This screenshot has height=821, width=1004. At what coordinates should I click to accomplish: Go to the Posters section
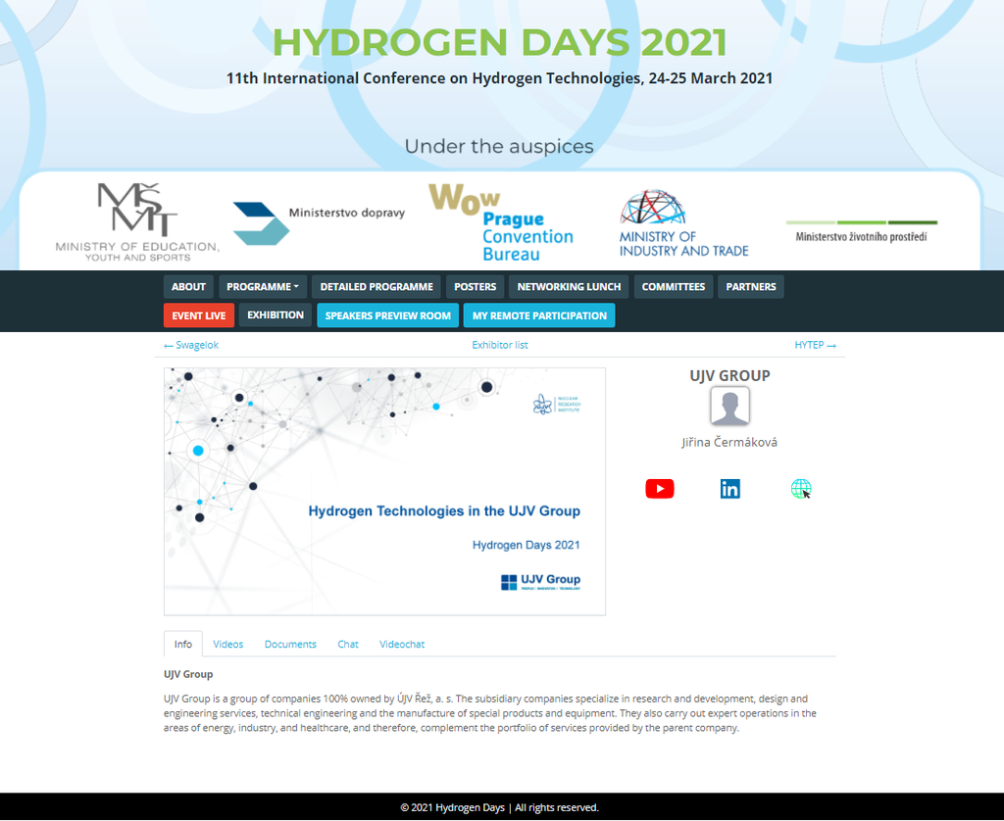pos(476,287)
